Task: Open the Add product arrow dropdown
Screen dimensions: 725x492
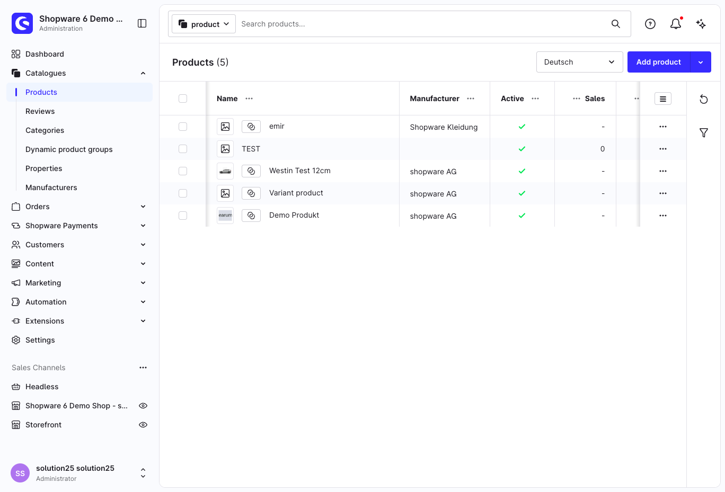Action: tap(701, 62)
